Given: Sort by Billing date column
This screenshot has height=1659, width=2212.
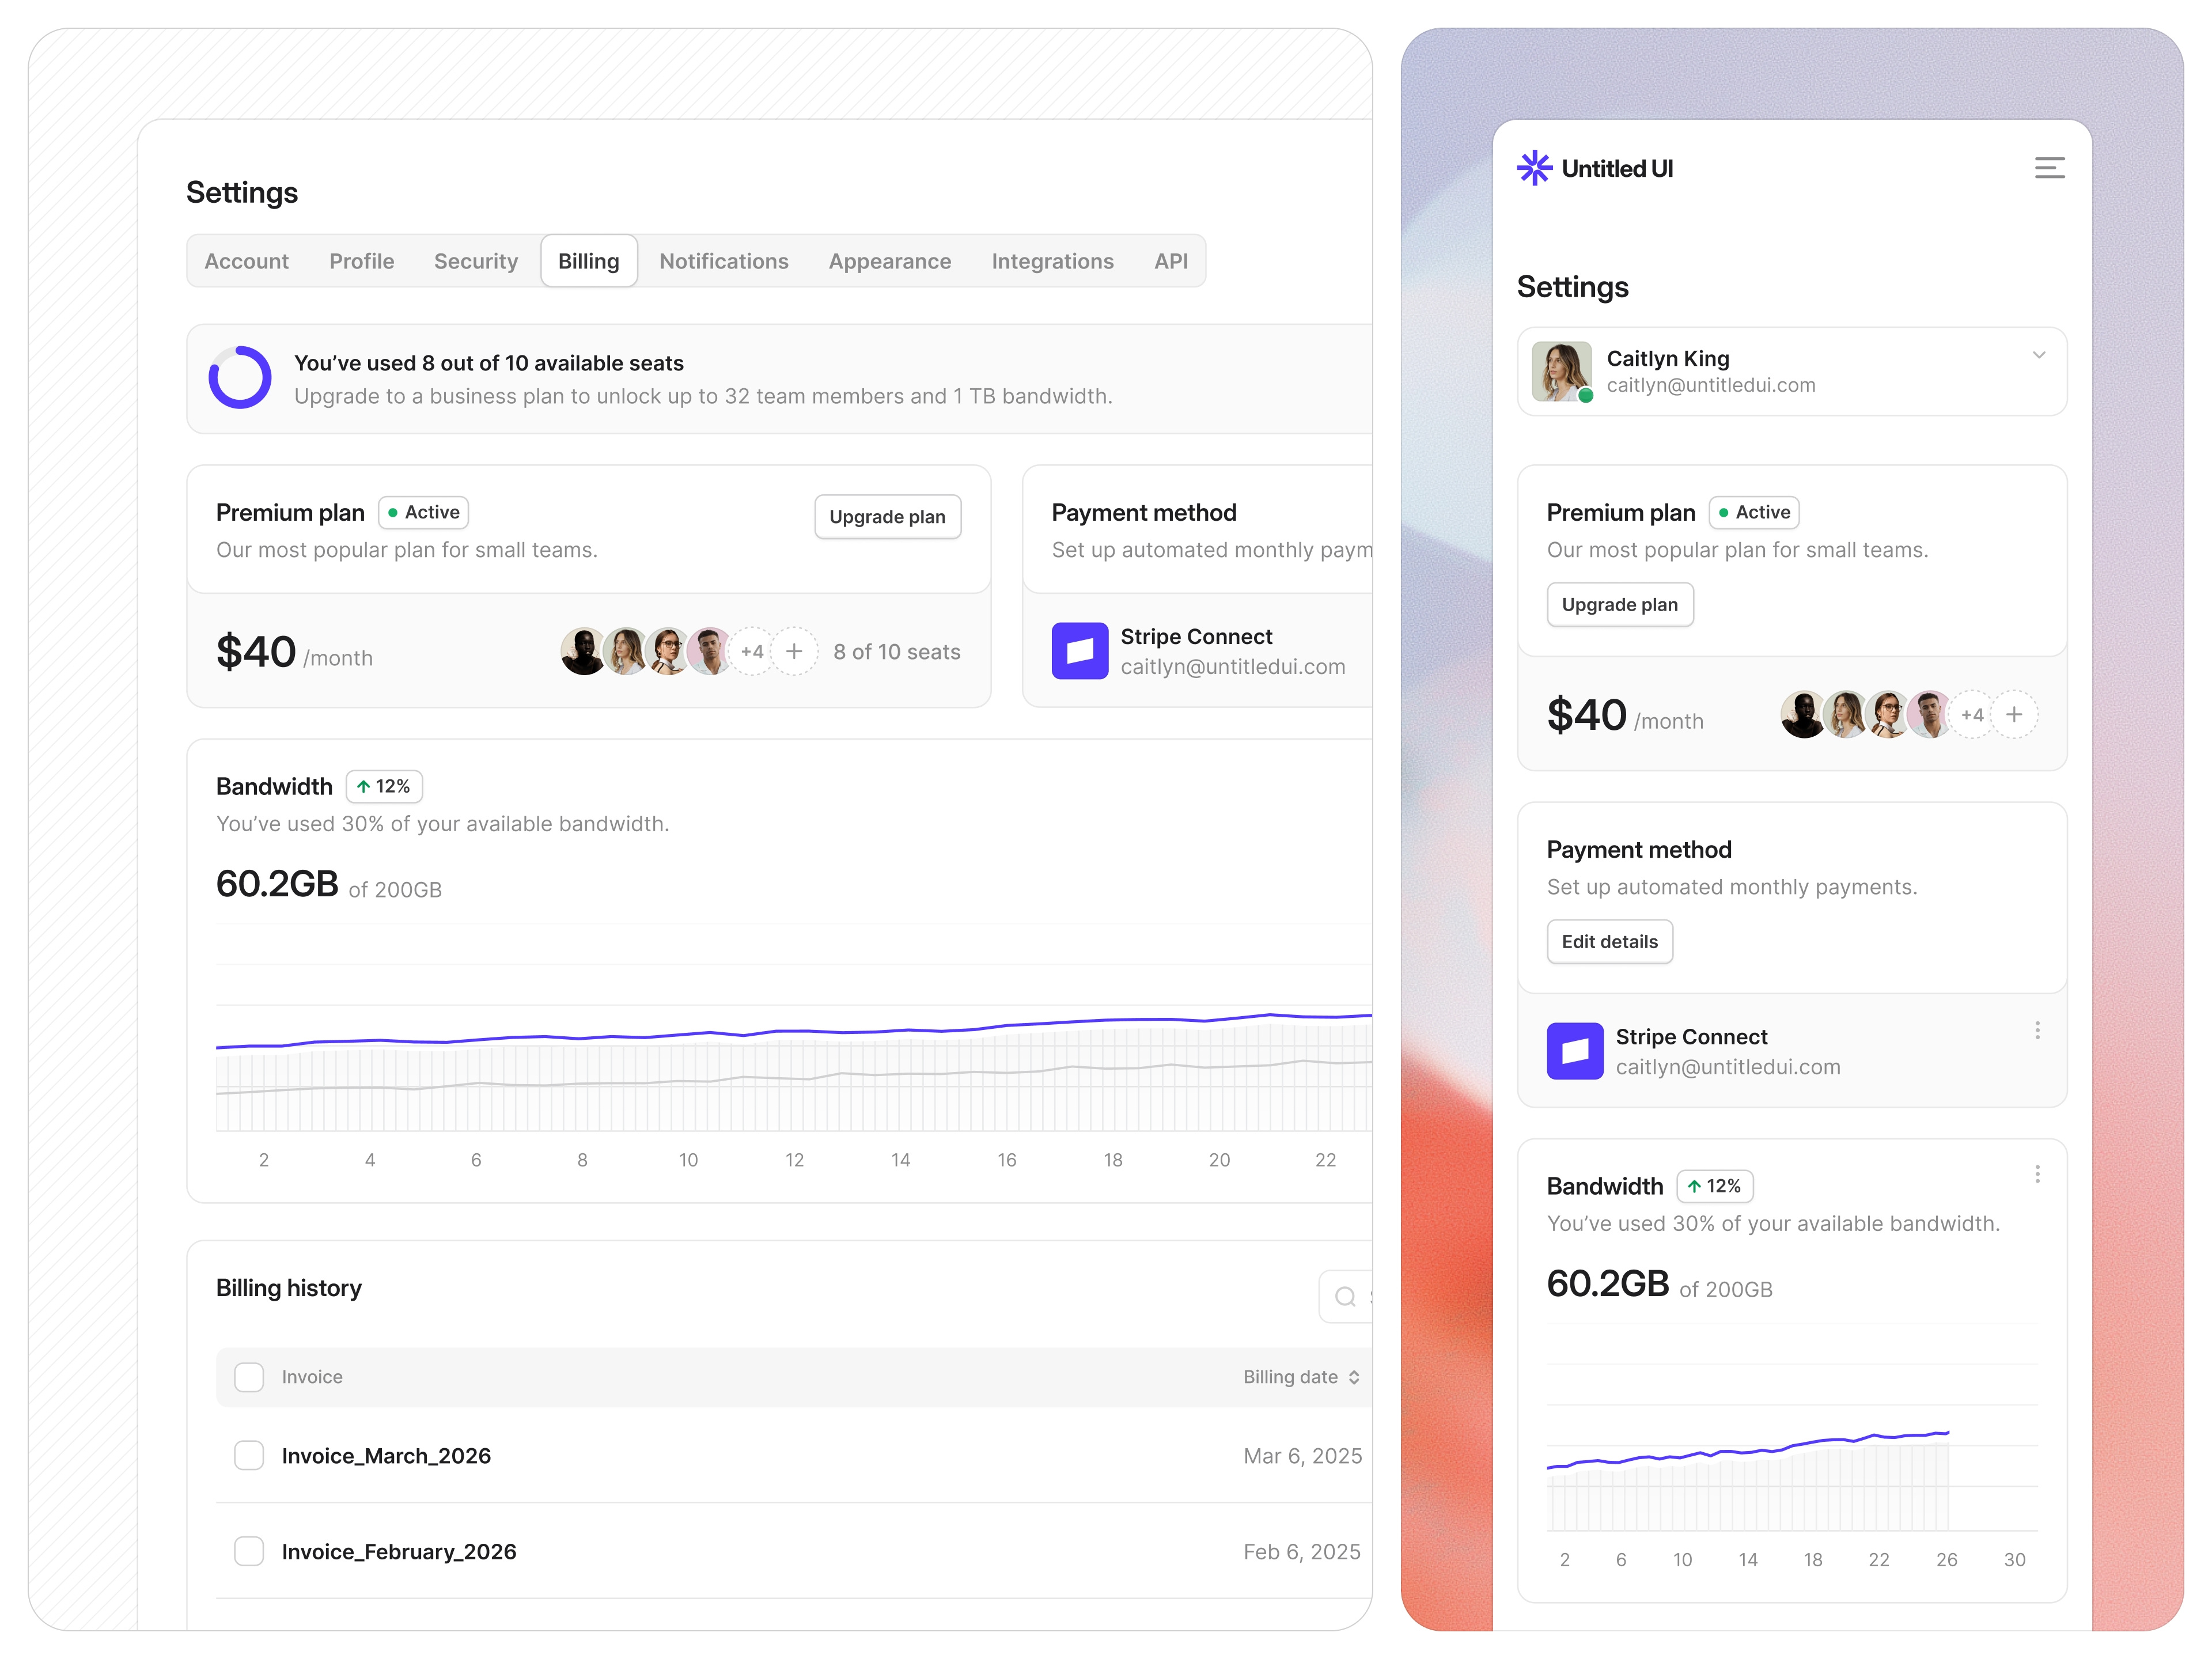Looking at the screenshot, I should tap(1301, 1377).
